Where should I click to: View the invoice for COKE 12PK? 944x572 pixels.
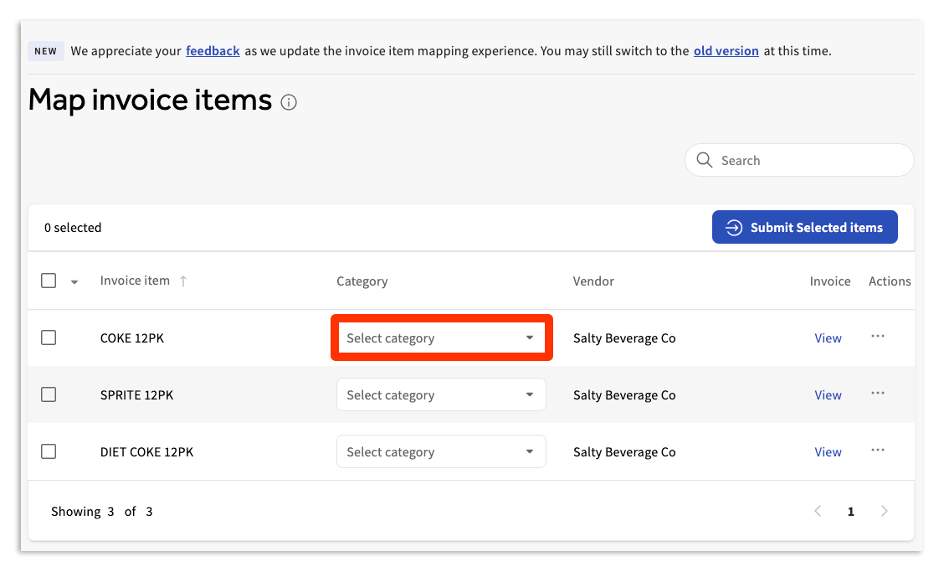tap(828, 338)
